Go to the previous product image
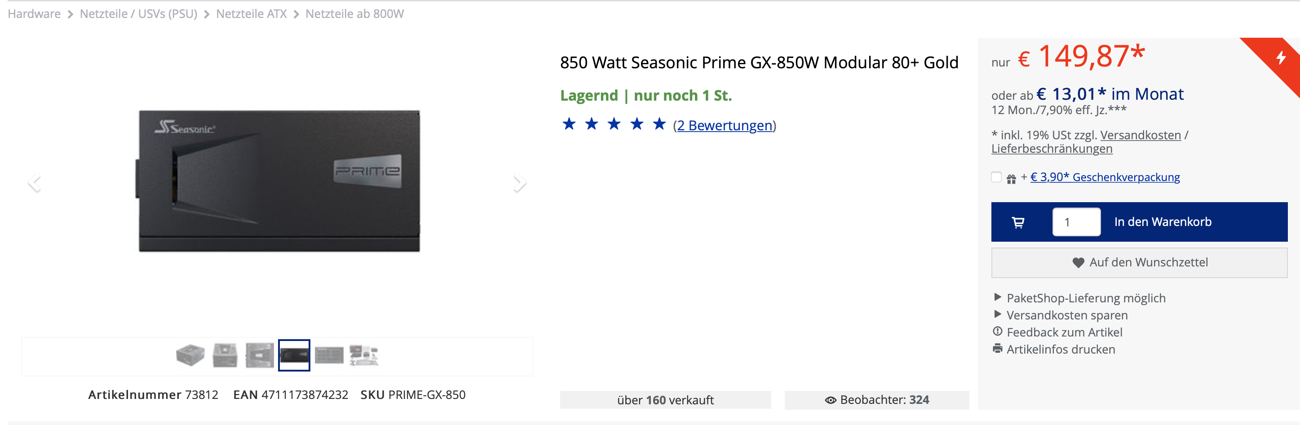Image resolution: width=1300 pixels, height=425 pixels. click(34, 182)
